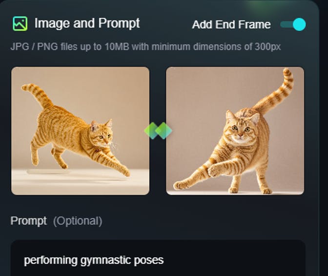Click the cat's outstretched paw in the end frame
This screenshot has width=328, height=276.
pyautogui.click(x=213, y=170)
